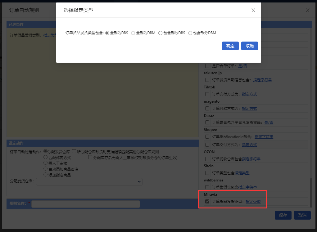Image resolution: width=317 pixels, height=232 pixels.
Task: Open the 分配发货仓库 dropdown
Action: [x=89, y=181]
